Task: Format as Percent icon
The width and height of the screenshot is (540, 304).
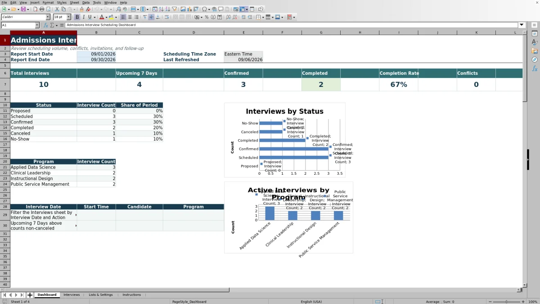Action: [207, 17]
